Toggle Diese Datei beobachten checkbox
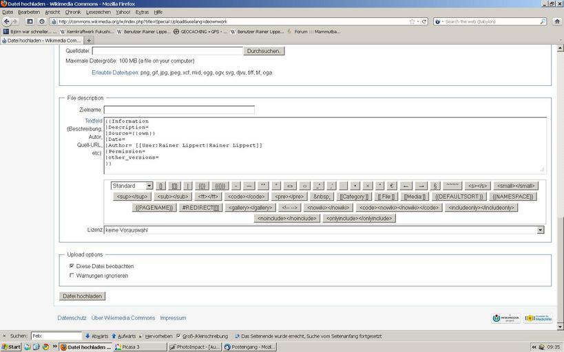This screenshot has width=564, height=352. click(x=72, y=266)
